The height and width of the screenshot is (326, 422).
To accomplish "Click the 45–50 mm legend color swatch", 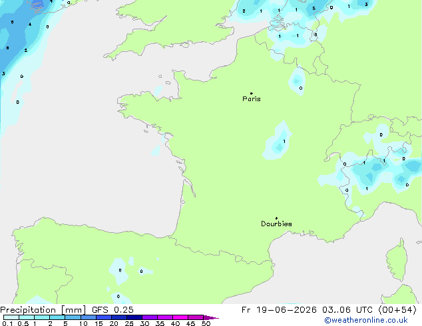I will pyautogui.click(x=196, y=317).
